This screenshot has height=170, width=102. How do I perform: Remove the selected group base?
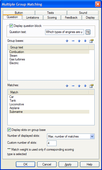tap(73, 41)
